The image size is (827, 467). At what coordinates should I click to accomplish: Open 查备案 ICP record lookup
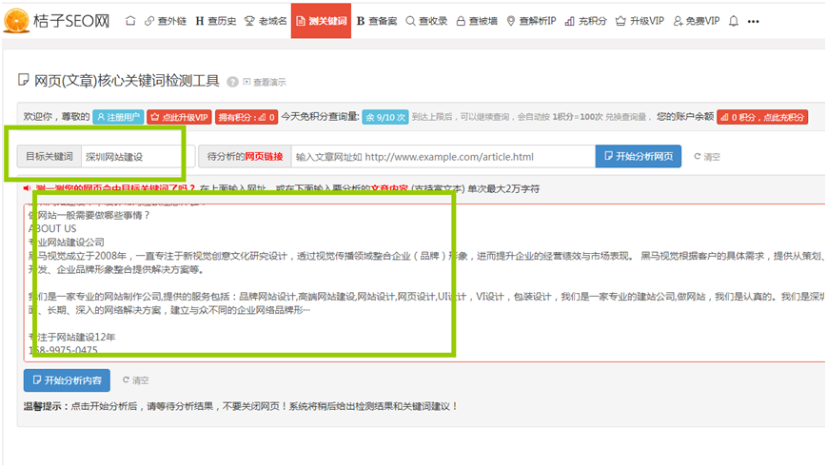[x=377, y=21]
